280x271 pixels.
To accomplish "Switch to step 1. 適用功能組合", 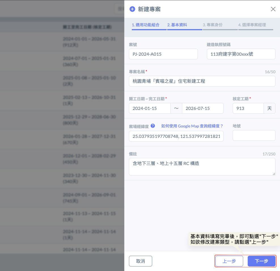I will point(146,25).
